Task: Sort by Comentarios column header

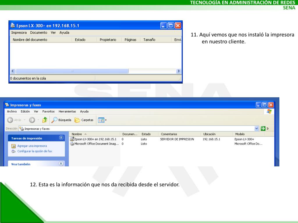Action: pos(180,134)
